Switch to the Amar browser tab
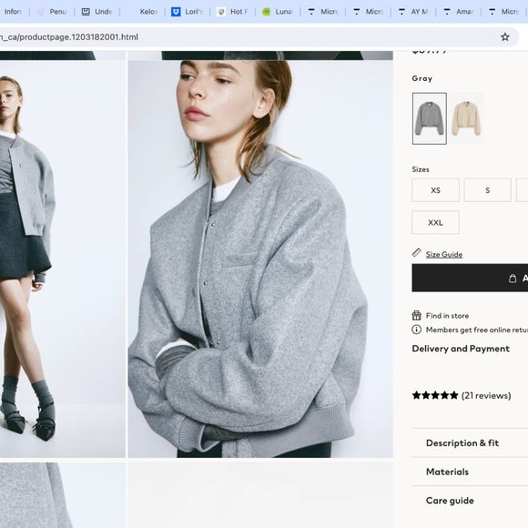This screenshot has width=528, height=528. 459,12
